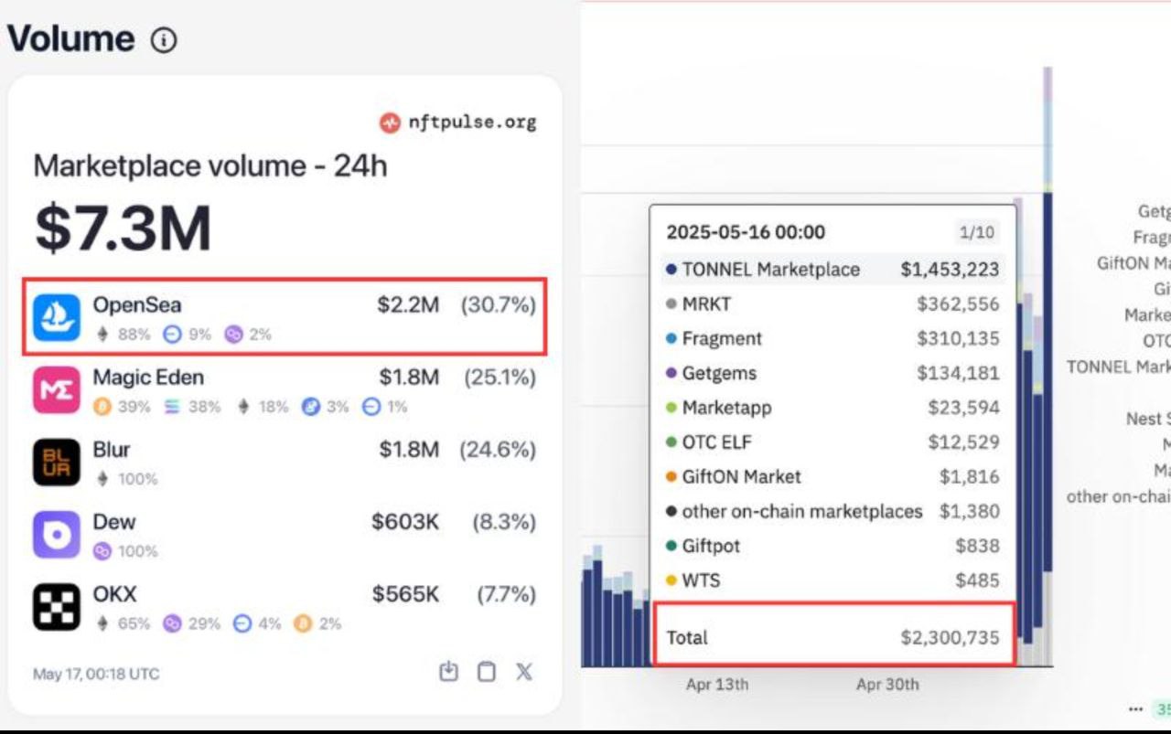Click the Base chain icon in the OpenSea row

[x=171, y=335]
